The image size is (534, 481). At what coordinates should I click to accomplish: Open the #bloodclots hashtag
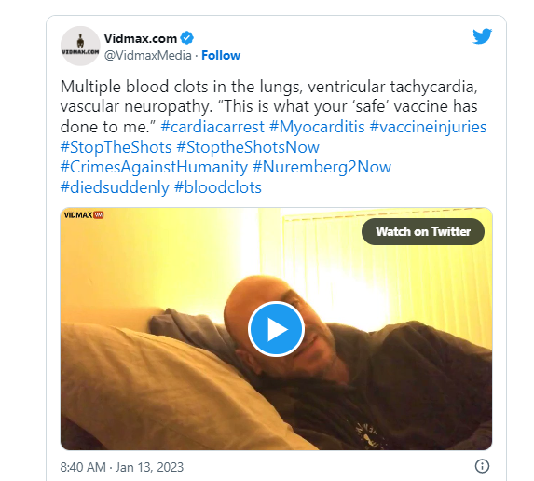point(218,187)
